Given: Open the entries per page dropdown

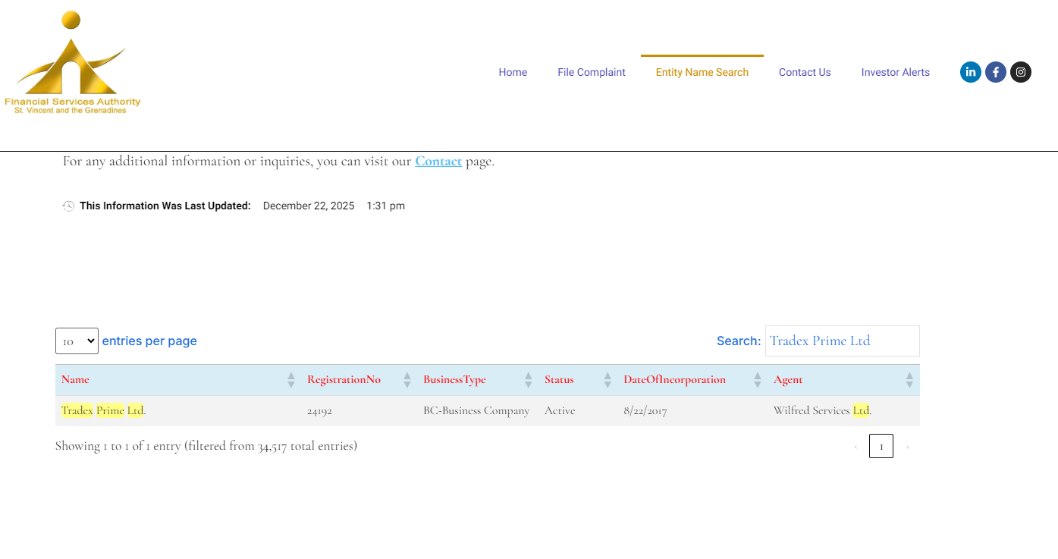Looking at the screenshot, I should pyautogui.click(x=77, y=341).
